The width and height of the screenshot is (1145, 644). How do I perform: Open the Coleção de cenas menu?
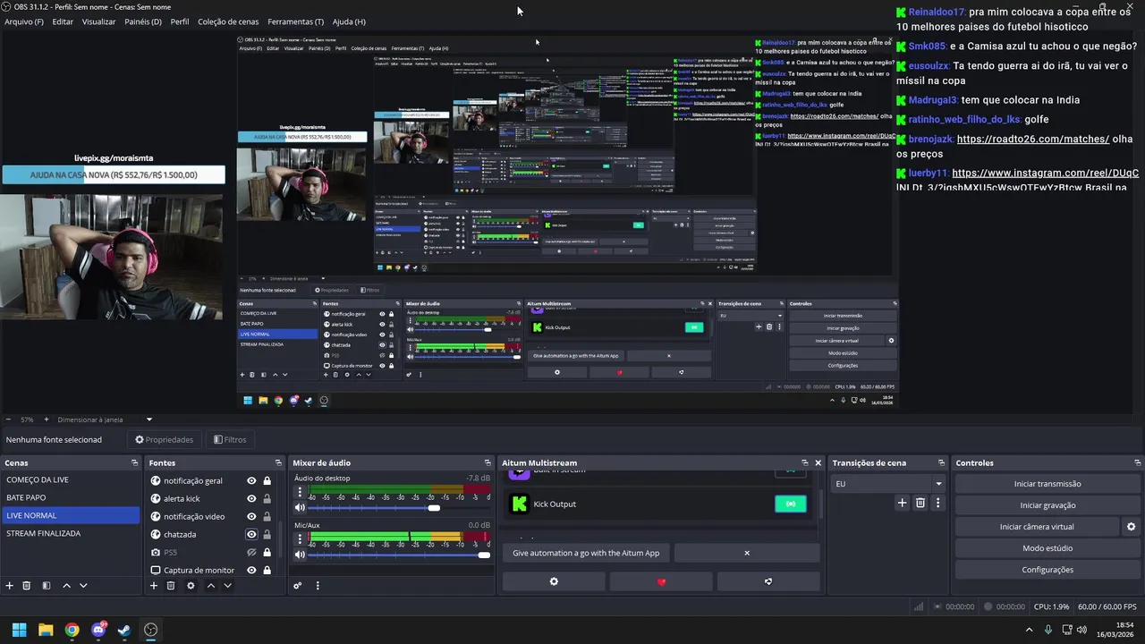228,21
